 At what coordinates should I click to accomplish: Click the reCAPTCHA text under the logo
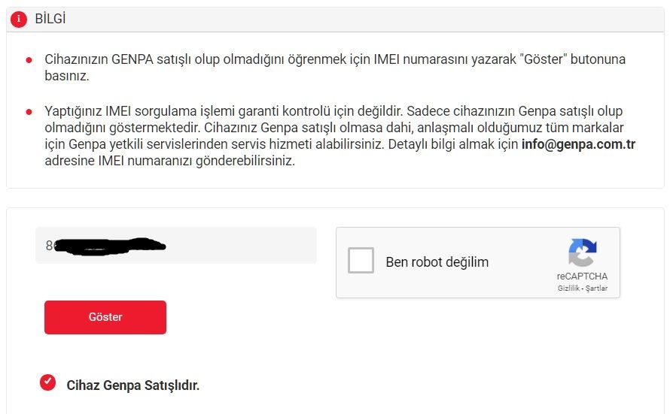(x=582, y=277)
